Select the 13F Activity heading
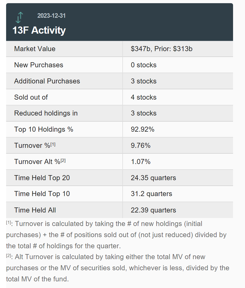 click(x=39, y=30)
